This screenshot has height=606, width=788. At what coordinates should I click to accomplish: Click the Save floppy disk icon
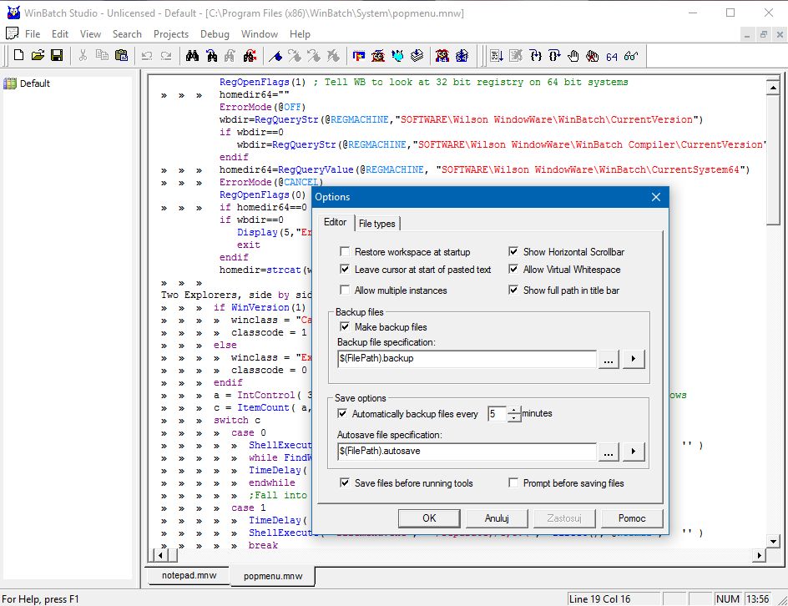[x=57, y=55]
